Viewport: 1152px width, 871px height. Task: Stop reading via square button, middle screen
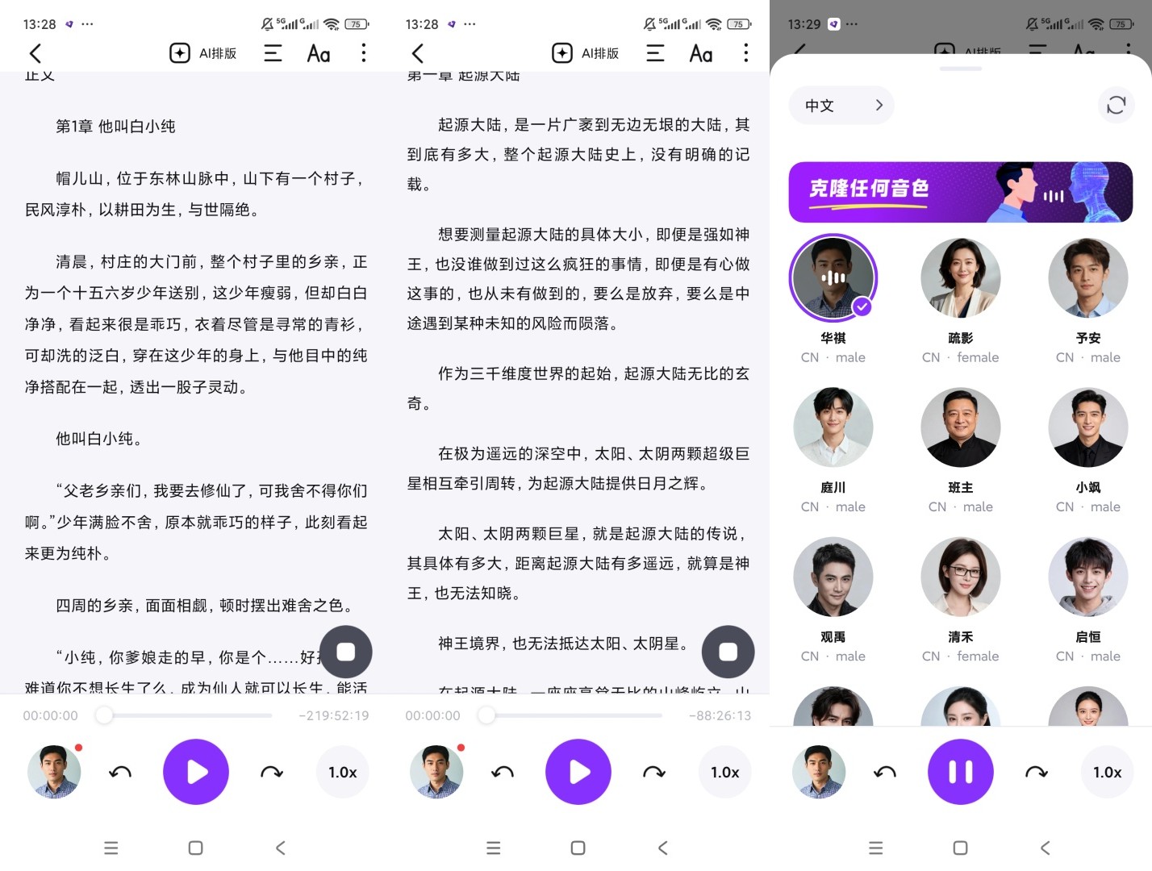pos(728,652)
